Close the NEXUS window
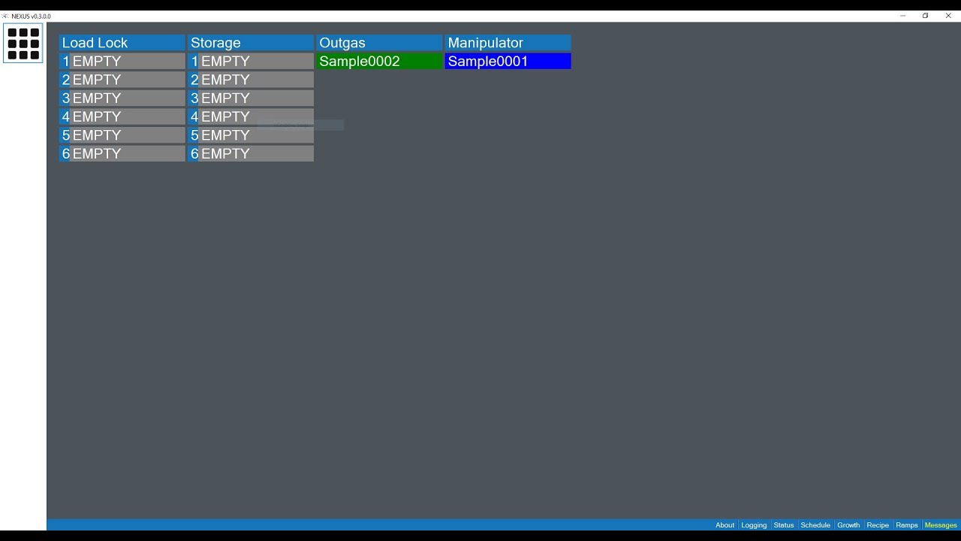 (x=948, y=16)
